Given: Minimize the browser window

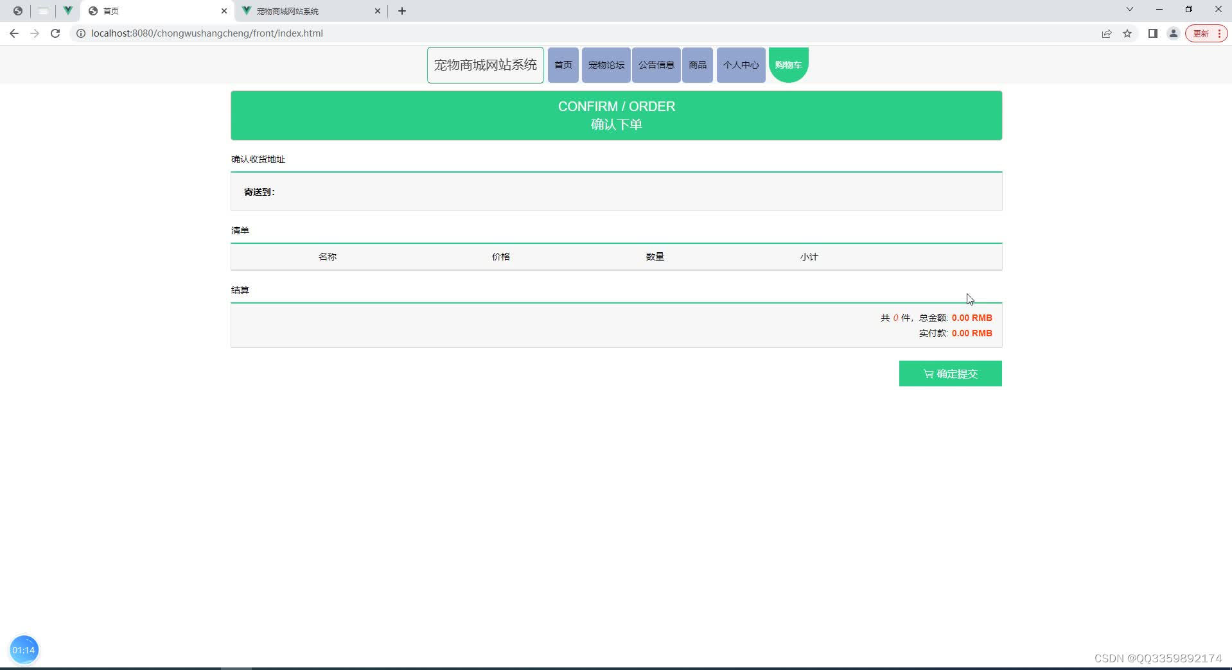Looking at the screenshot, I should pos(1159,10).
